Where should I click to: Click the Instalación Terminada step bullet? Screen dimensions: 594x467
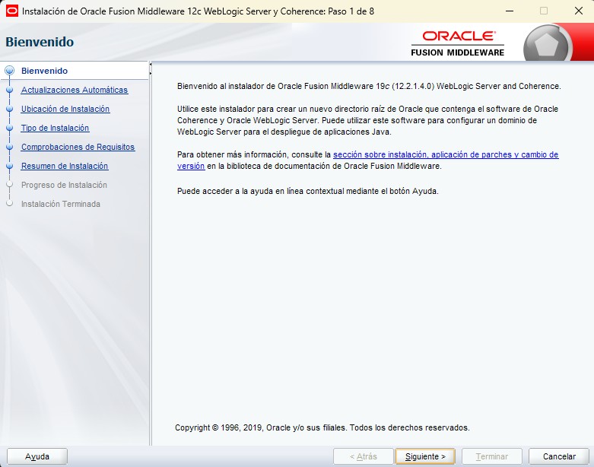point(9,203)
